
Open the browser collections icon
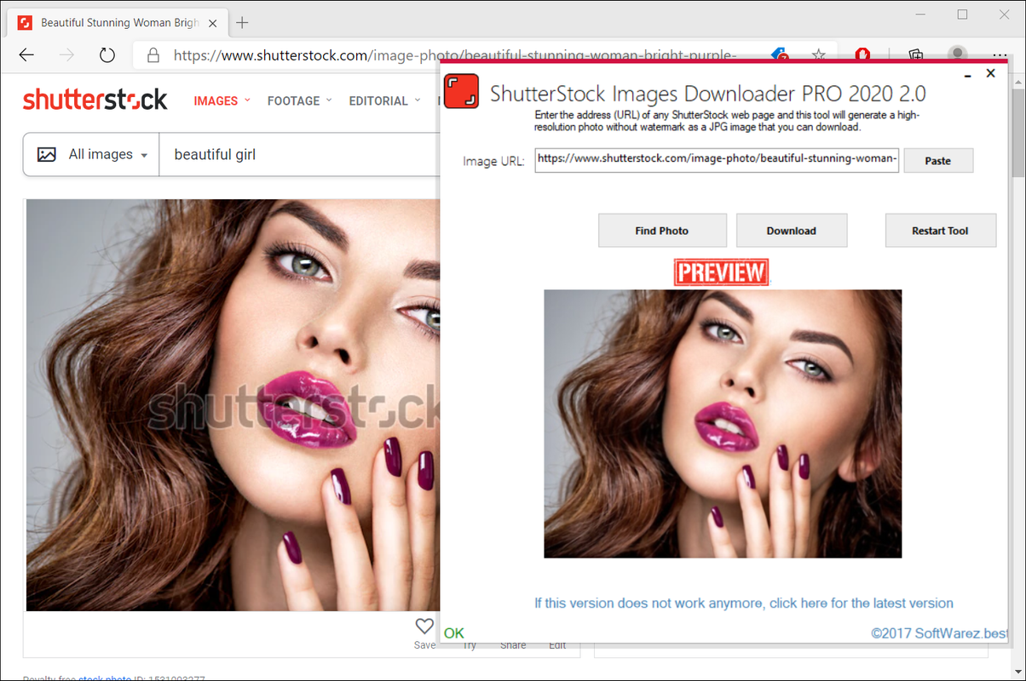pos(916,54)
